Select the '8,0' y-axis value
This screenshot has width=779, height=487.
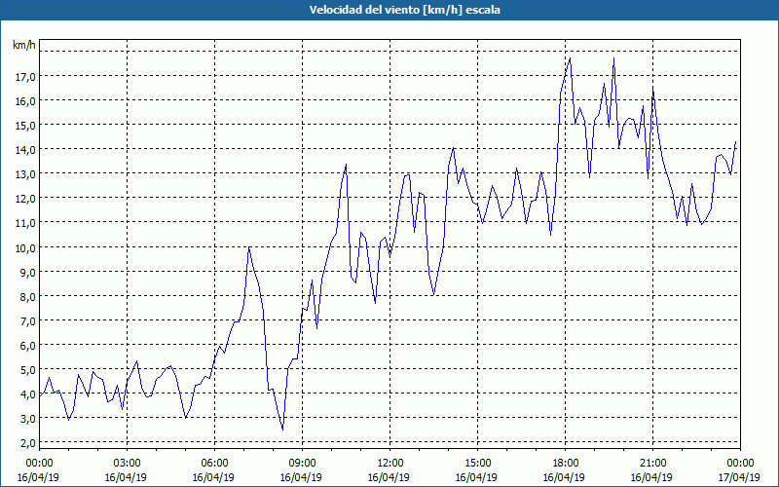click(28, 296)
